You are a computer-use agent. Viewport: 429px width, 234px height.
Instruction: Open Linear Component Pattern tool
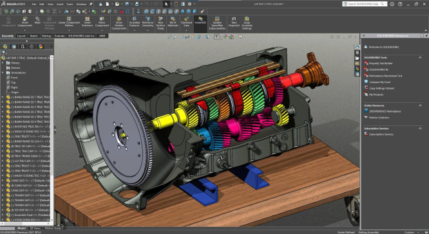pyautogui.click(x=69, y=22)
